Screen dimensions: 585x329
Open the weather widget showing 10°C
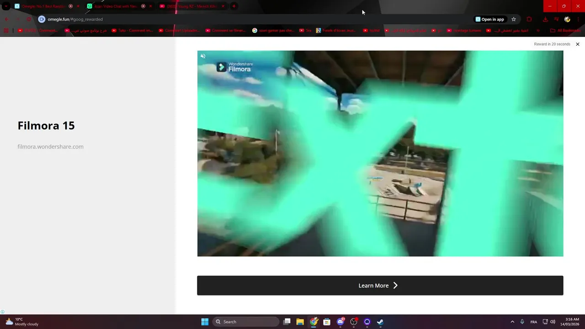pos(21,322)
